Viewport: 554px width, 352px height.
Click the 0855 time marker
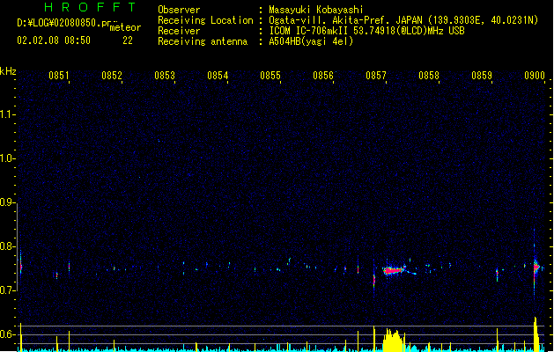click(x=270, y=76)
